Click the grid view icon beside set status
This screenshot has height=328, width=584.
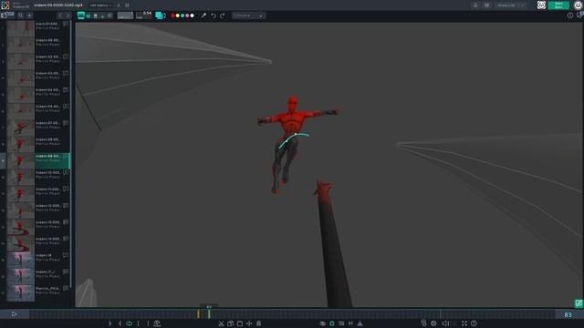[127, 5]
